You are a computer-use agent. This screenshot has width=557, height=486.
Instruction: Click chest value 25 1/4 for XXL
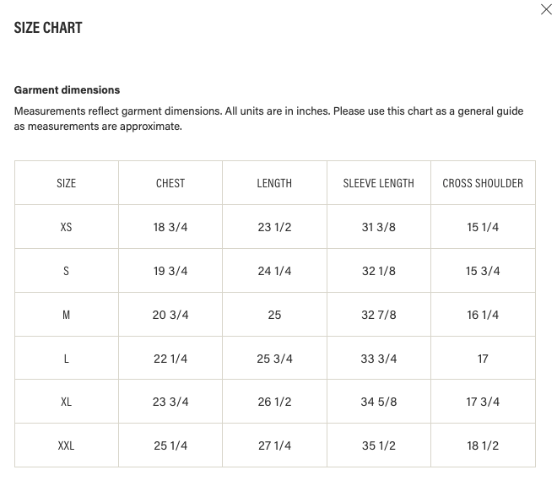click(170, 445)
